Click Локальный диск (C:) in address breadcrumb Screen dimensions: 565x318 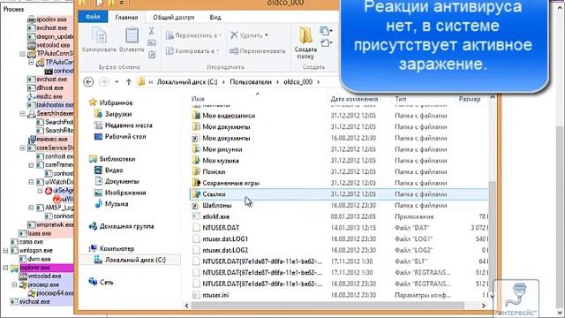tap(187, 82)
